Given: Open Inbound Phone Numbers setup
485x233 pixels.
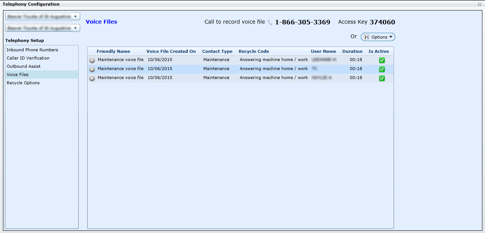Looking at the screenshot, I should point(32,50).
